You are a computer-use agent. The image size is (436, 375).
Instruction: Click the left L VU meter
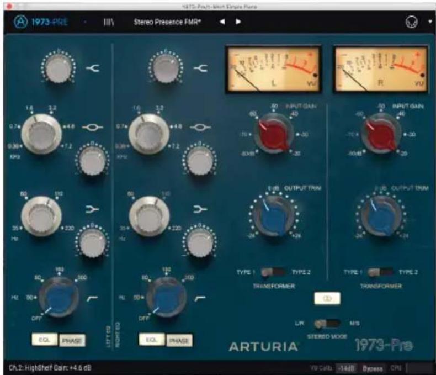point(274,70)
